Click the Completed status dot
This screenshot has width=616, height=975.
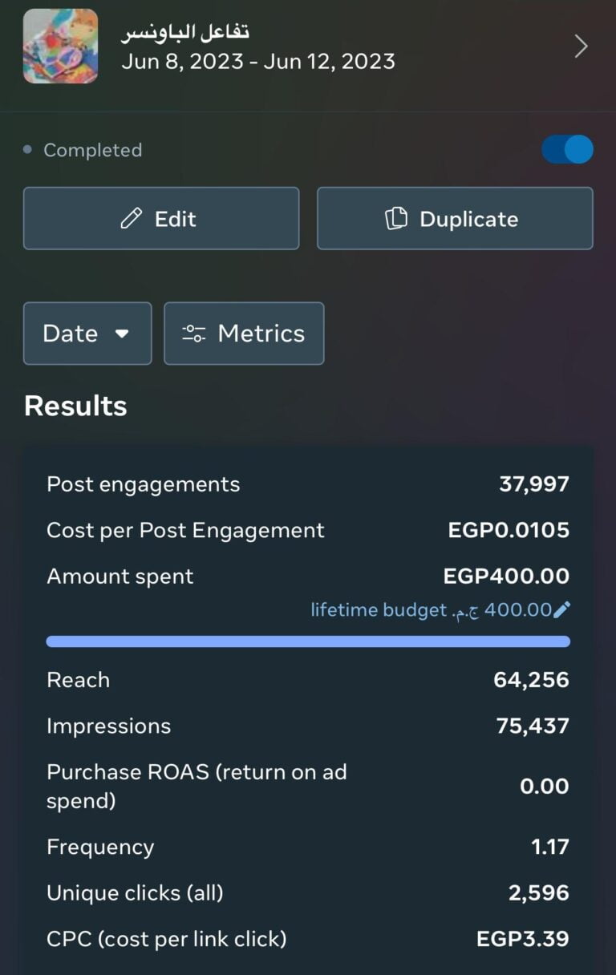[x=28, y=150]
